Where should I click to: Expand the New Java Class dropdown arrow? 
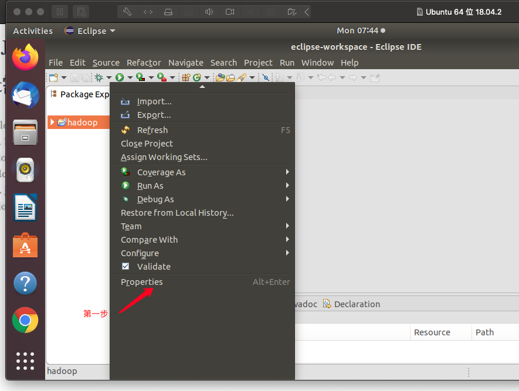tap(207, 78)
